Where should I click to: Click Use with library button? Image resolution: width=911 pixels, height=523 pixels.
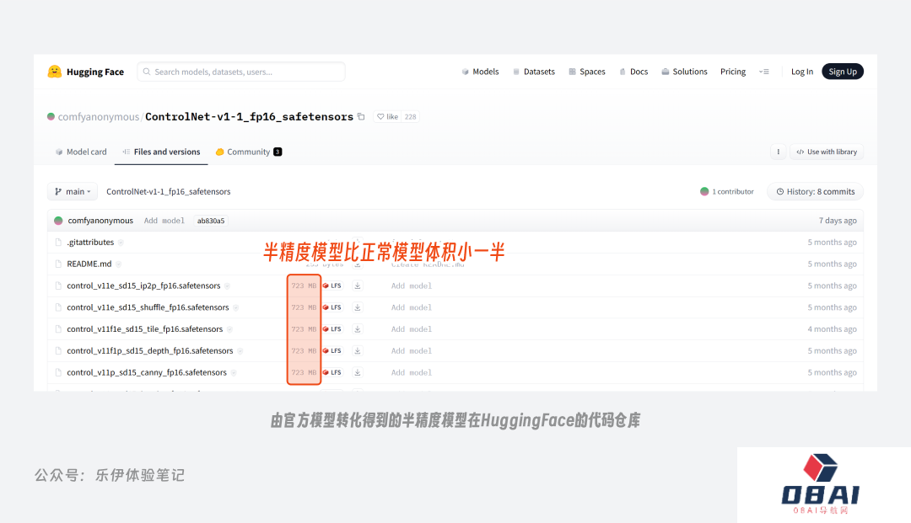click(827, 152)
